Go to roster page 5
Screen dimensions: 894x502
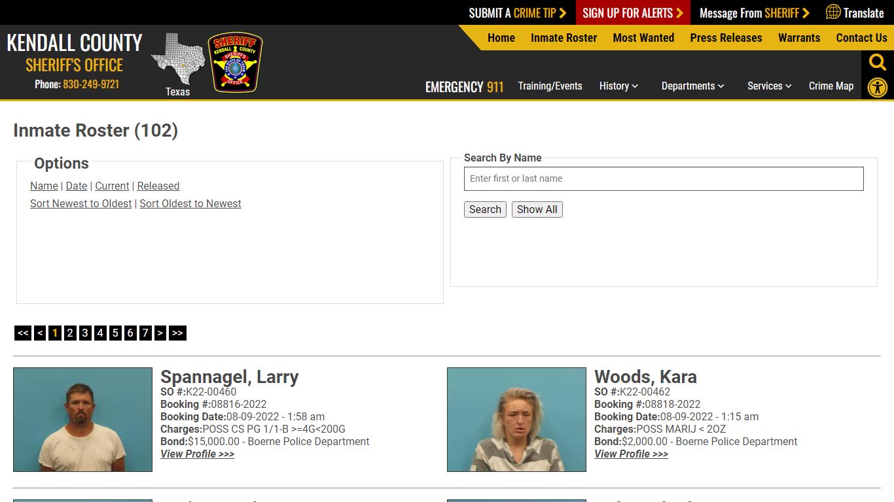coord(115,333)
